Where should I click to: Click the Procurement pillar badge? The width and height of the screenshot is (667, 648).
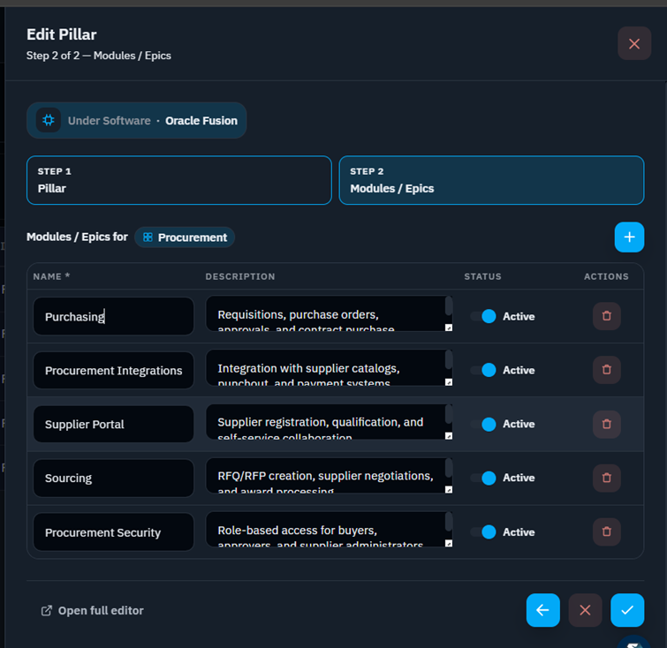point(185,237)
